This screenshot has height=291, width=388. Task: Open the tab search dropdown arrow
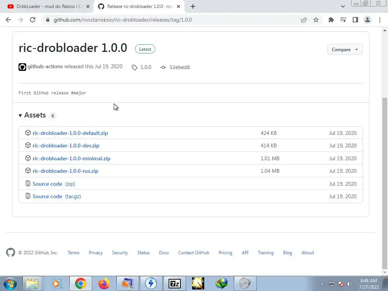[343, 6]
